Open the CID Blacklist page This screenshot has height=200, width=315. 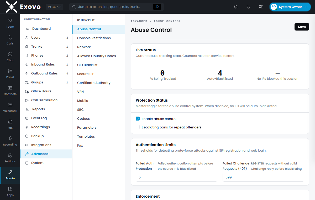tap(99, 65)
